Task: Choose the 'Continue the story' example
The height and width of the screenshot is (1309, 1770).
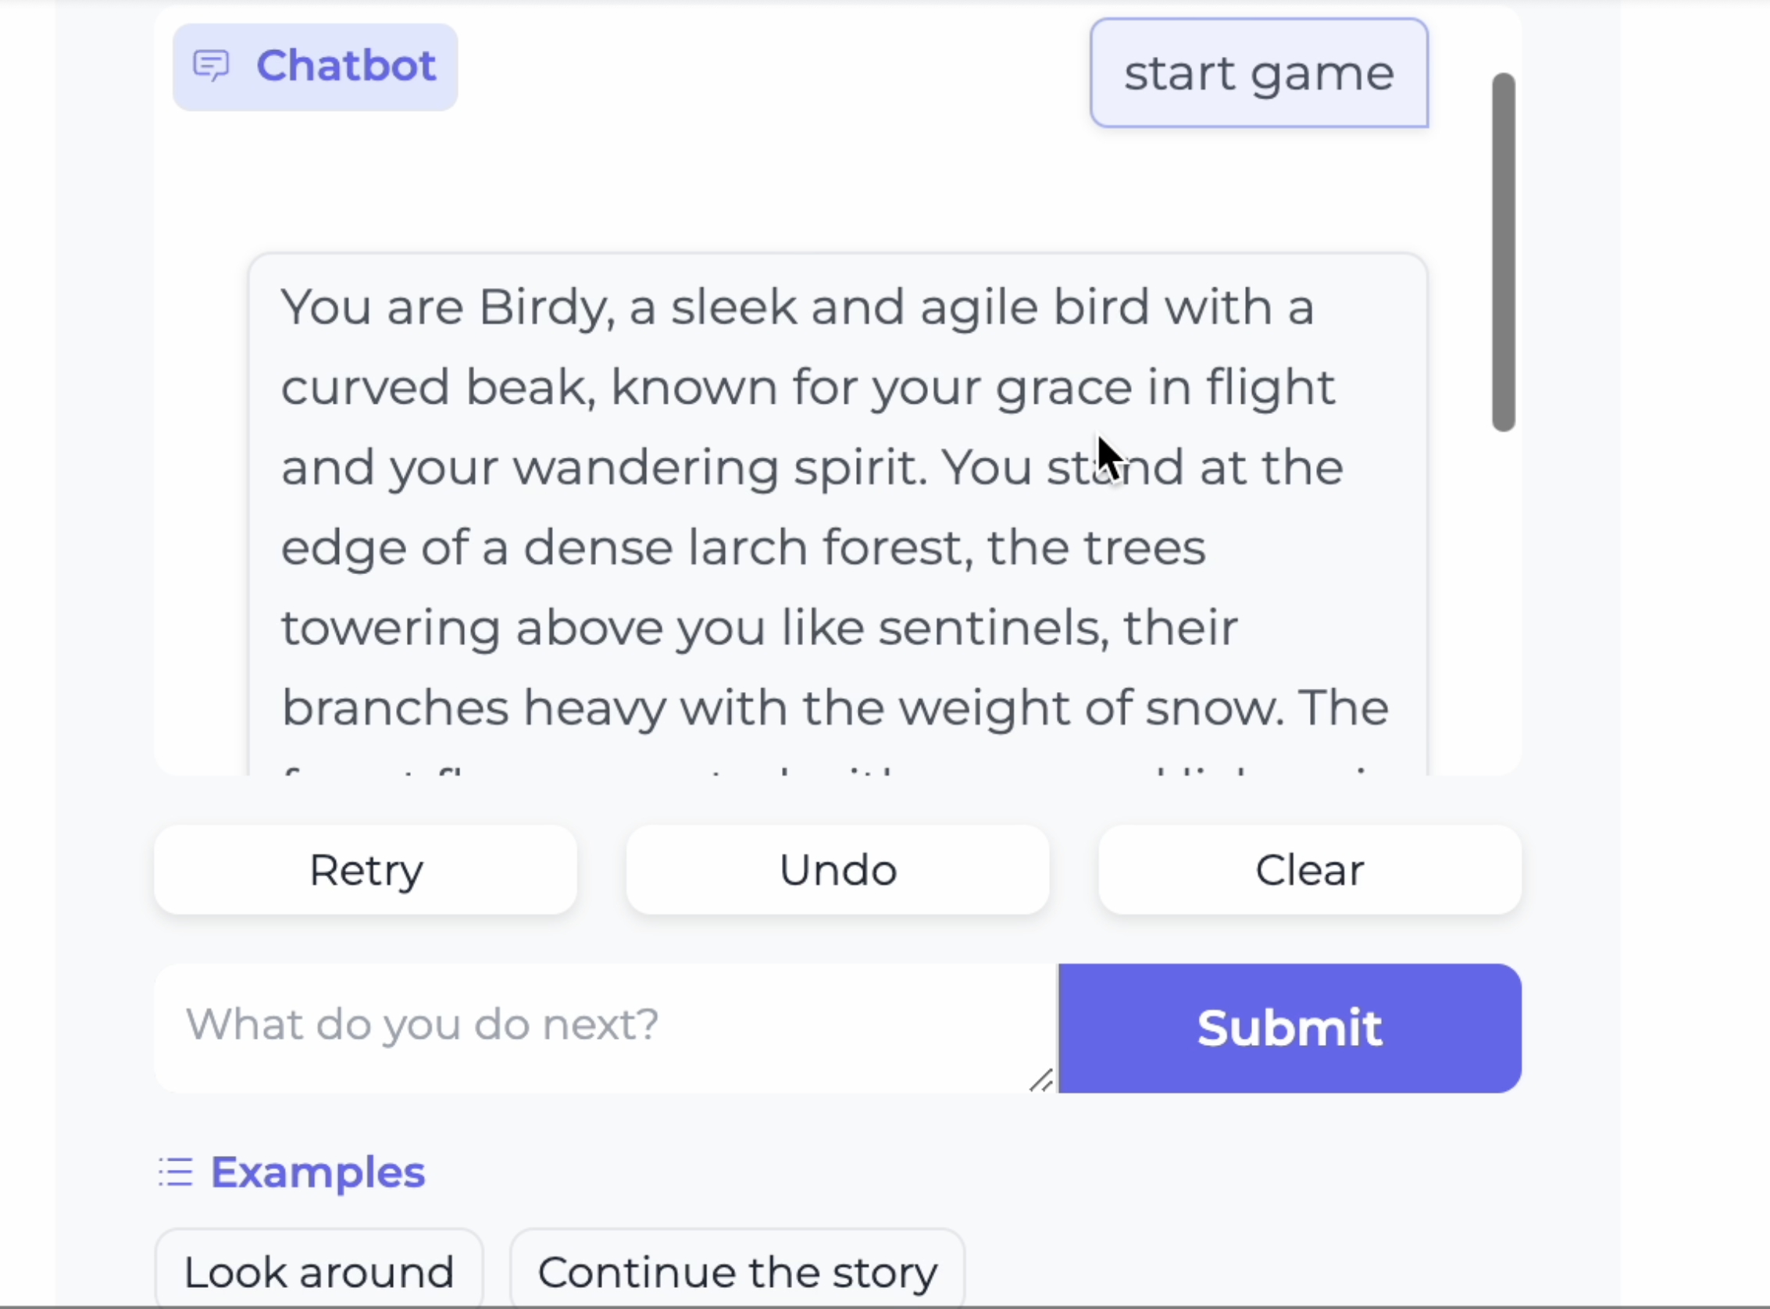Action: [737, 1272]
